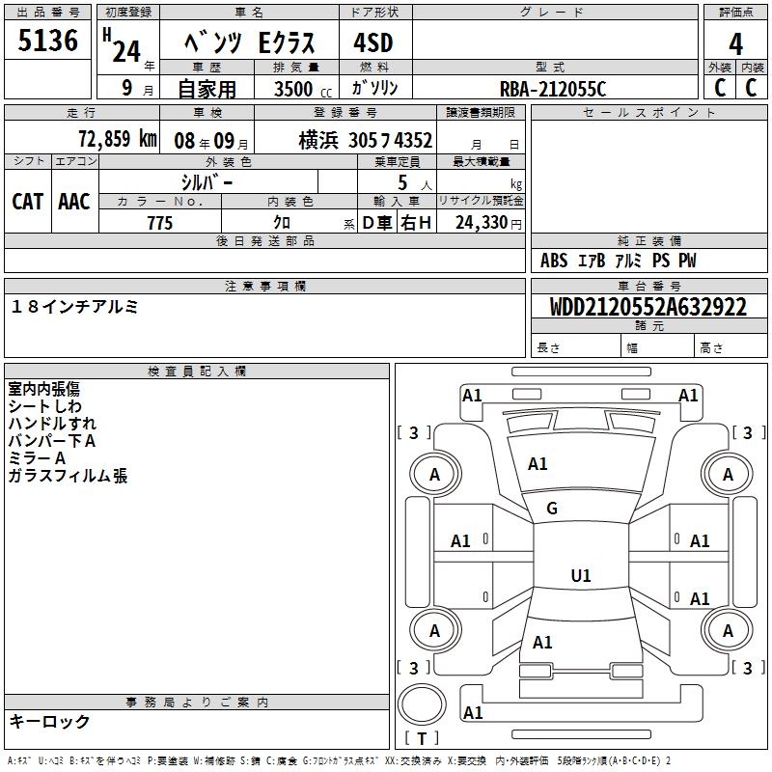
Task: Click the lot number 5136
Action: tap(48, 41)
